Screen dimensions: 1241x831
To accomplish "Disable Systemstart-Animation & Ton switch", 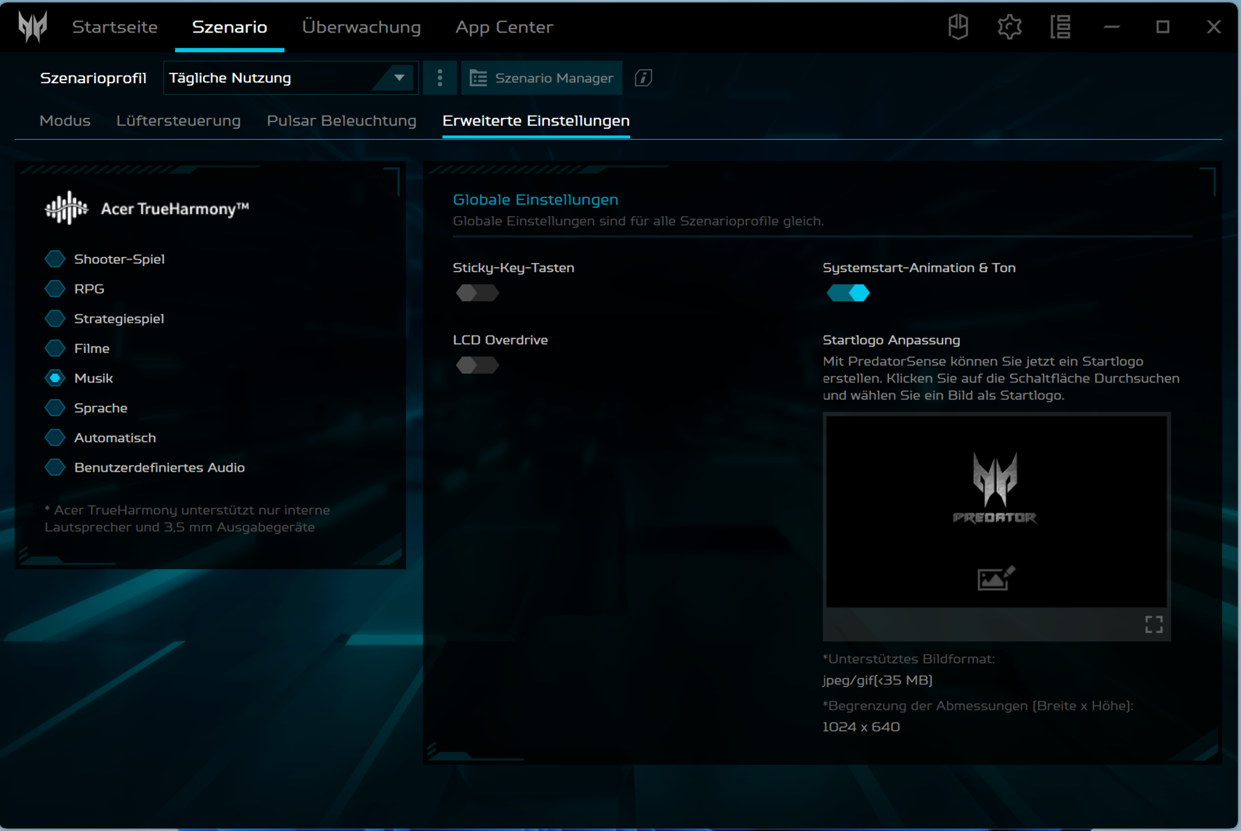I will point(848,293).
